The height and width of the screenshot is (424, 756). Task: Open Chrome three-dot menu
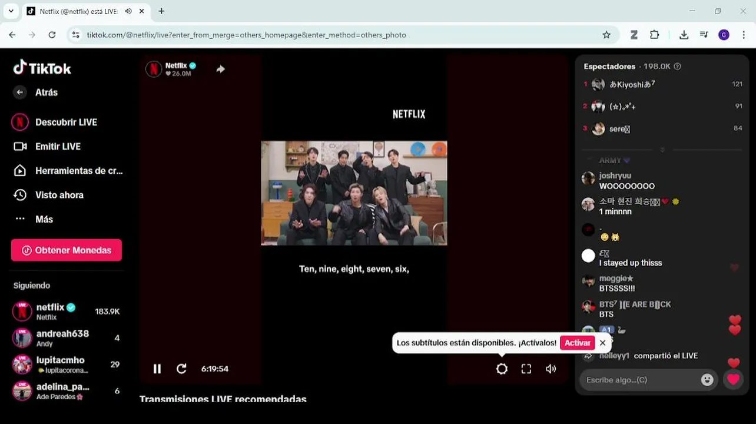[x=744, y=35]
